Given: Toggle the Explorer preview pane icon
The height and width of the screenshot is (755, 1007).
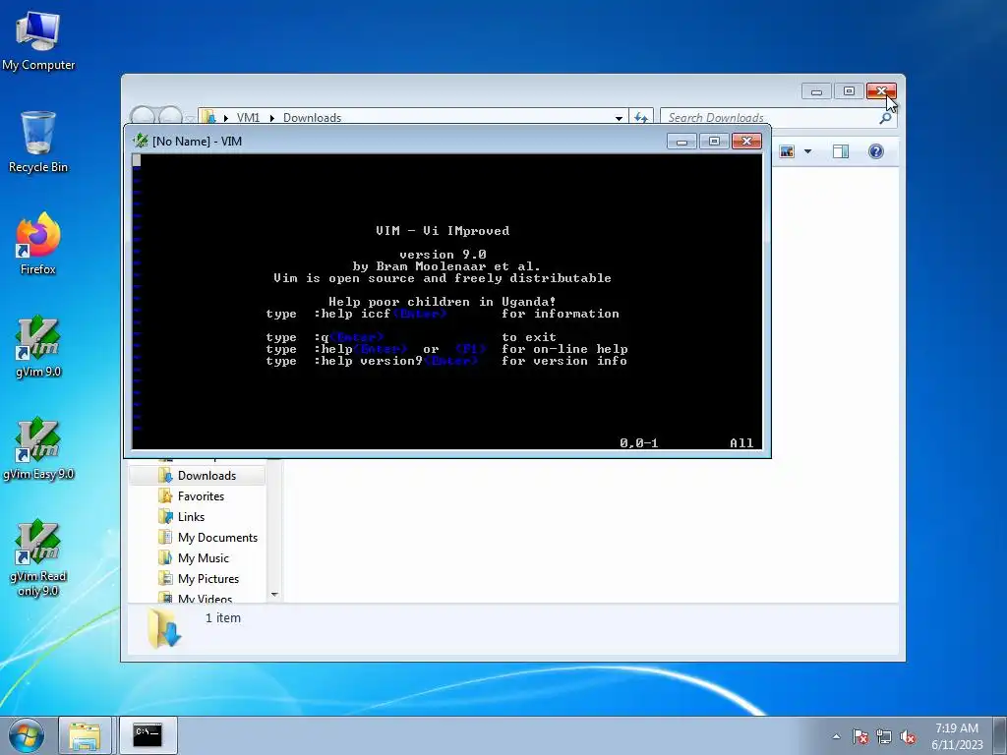Looking at the screenshot, I should coord(840,151).
